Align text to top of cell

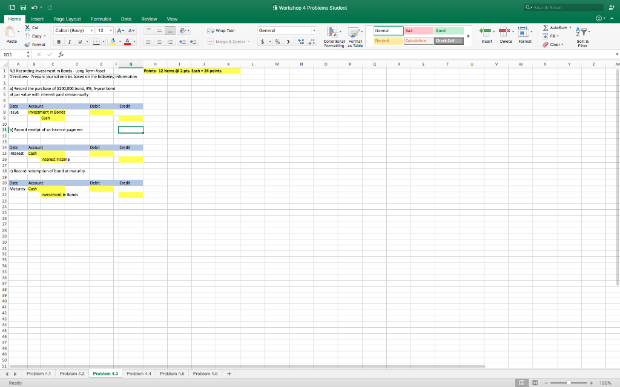click(149, 30)
